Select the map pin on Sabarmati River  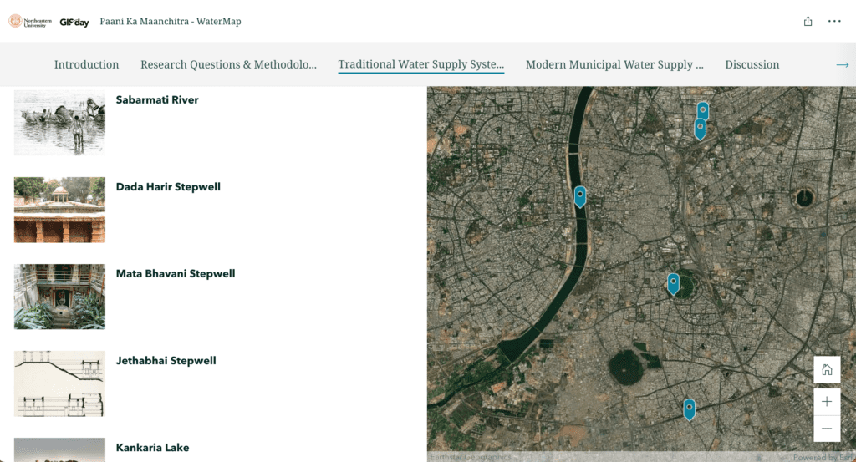pos(580,196)
